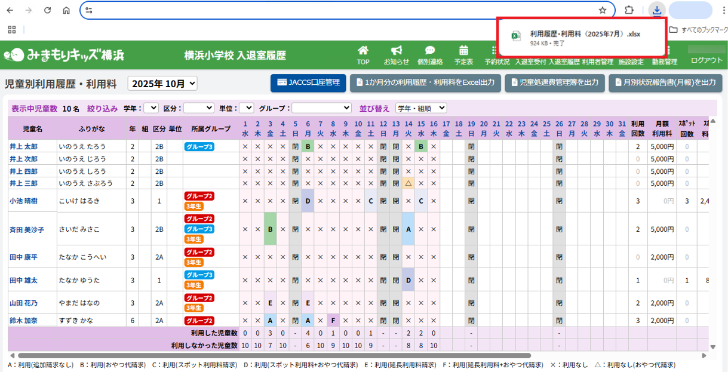Open お知らせ megaphone icon
Screen dimensions: 728x372
(x=396, y=51)
